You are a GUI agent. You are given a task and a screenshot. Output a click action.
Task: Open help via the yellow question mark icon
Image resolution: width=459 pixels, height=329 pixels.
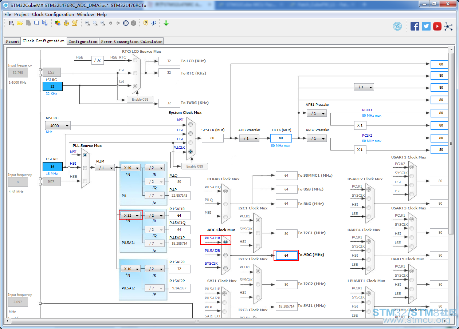click(x=146, y=23)
